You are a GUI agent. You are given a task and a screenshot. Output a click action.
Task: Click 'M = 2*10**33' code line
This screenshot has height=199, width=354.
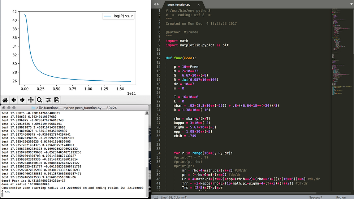tap(186, 71)
